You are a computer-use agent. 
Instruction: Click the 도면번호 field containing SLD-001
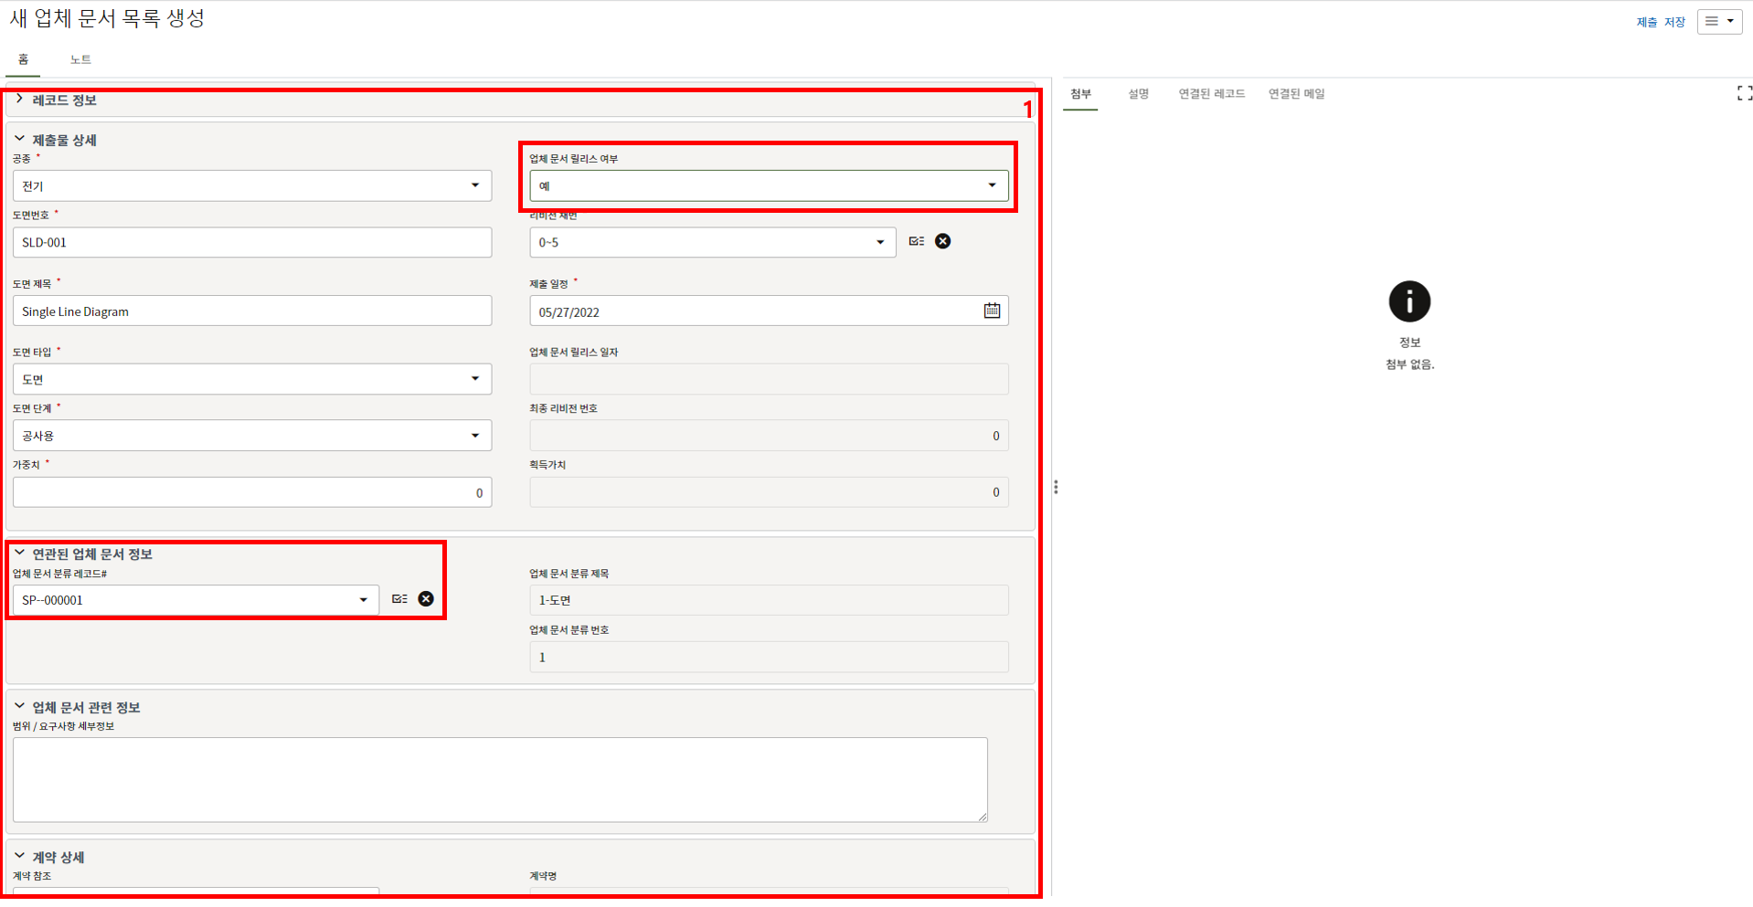(x=251, y=243)
